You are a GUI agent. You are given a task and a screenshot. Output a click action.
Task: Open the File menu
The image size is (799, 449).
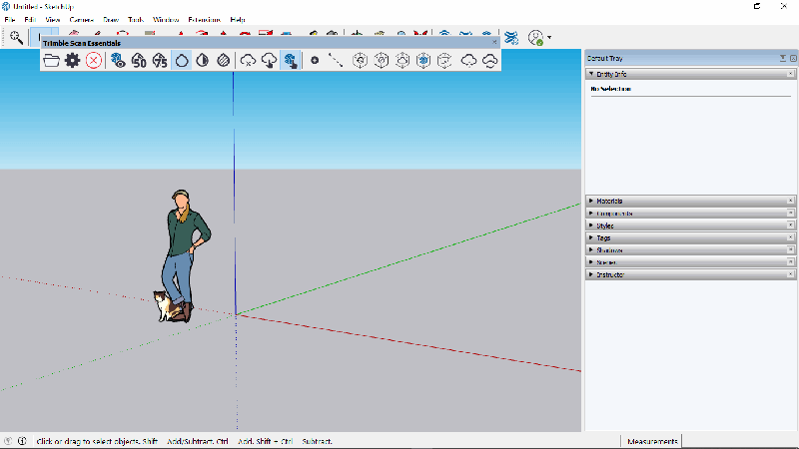10,19
